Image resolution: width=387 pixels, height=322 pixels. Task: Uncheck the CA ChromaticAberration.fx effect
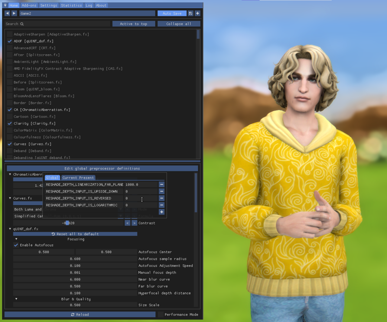point(10,110)
